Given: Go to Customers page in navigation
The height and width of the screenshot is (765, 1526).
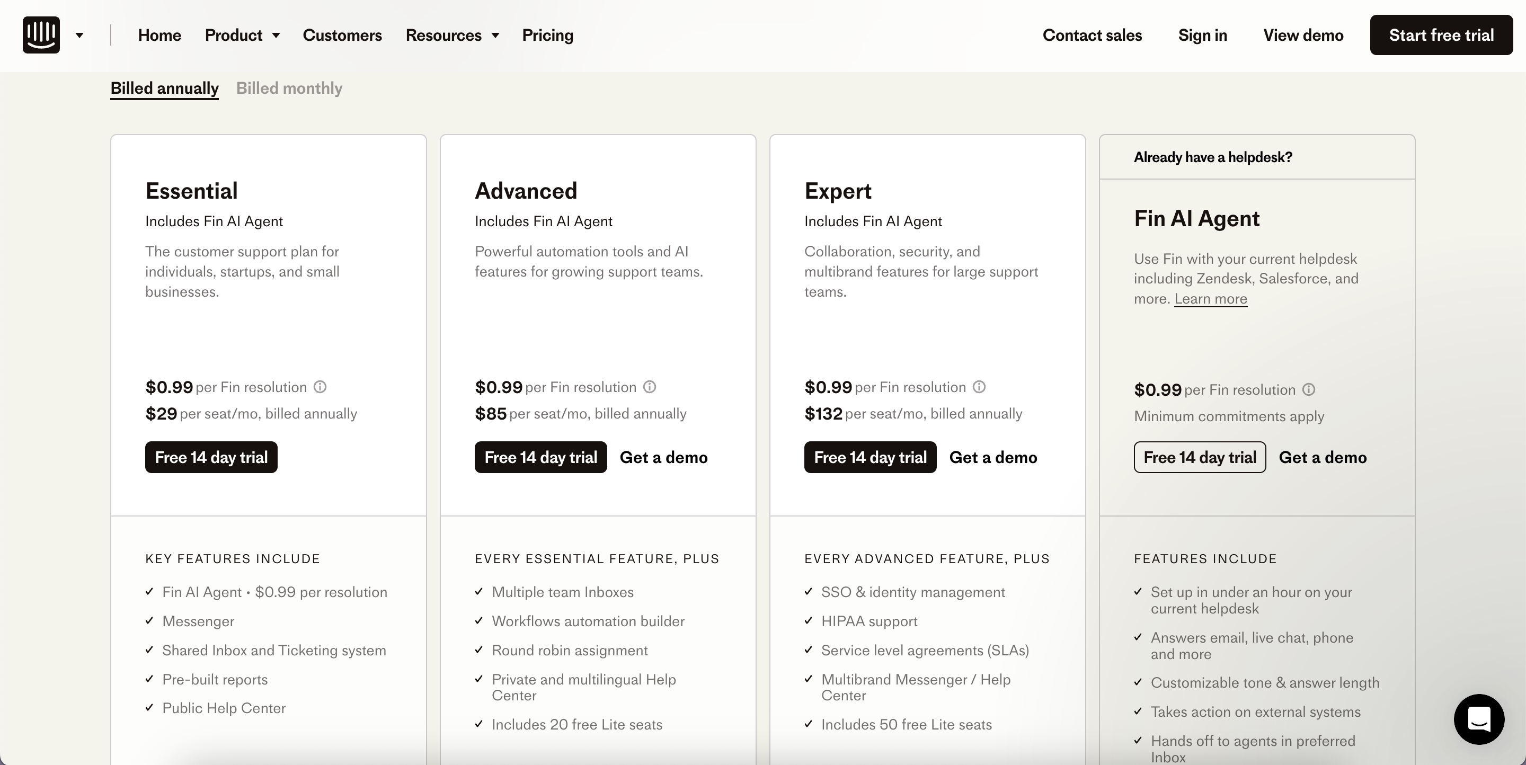Looking at the screenshot, I should (342, 35).
